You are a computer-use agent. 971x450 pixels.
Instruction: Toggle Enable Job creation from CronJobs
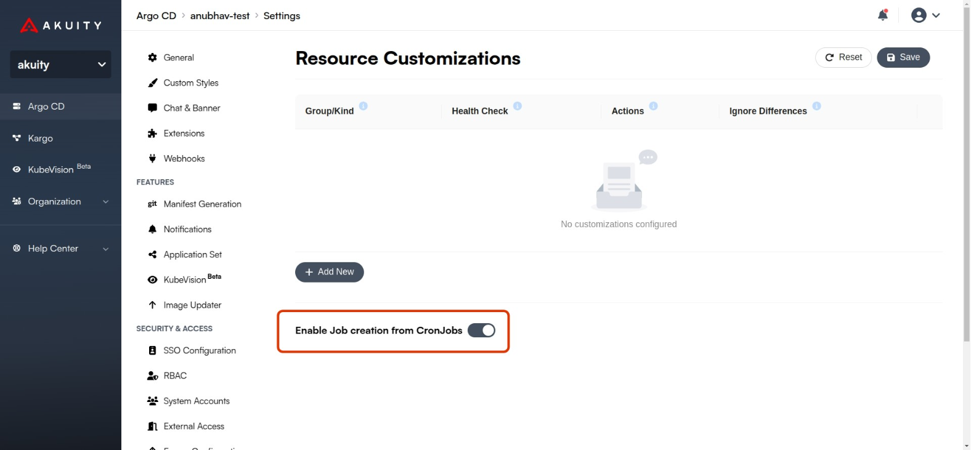pos(481,331)
